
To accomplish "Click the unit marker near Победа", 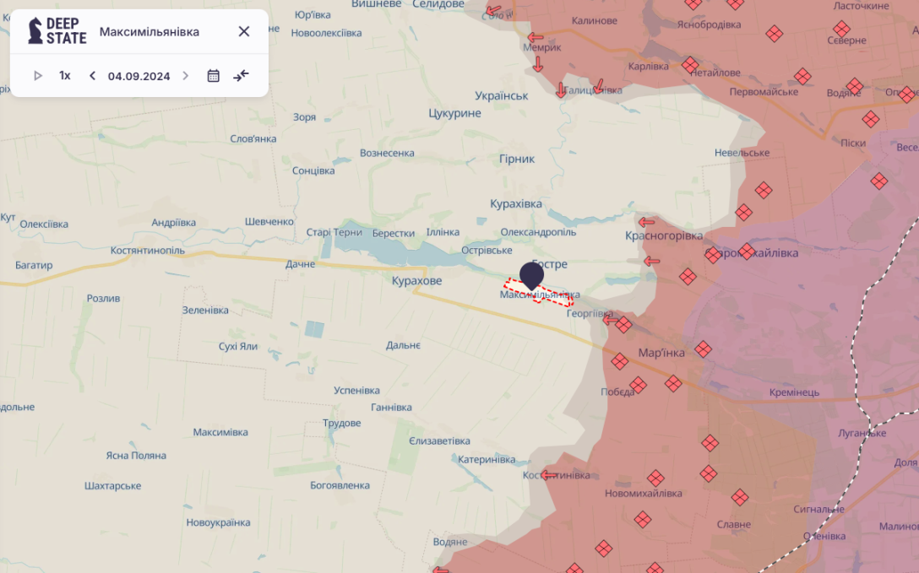I will tap(638, 385).
